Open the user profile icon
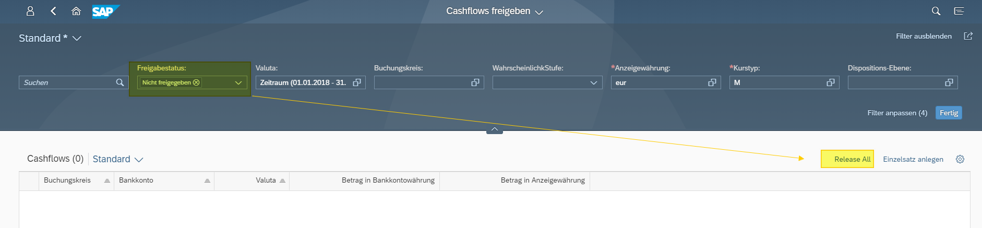982x228 pixels. pyautogui.click(x=30, y=11)
